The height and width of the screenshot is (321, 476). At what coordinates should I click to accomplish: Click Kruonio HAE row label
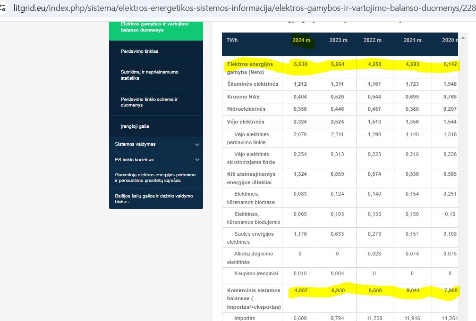[244, 97]
